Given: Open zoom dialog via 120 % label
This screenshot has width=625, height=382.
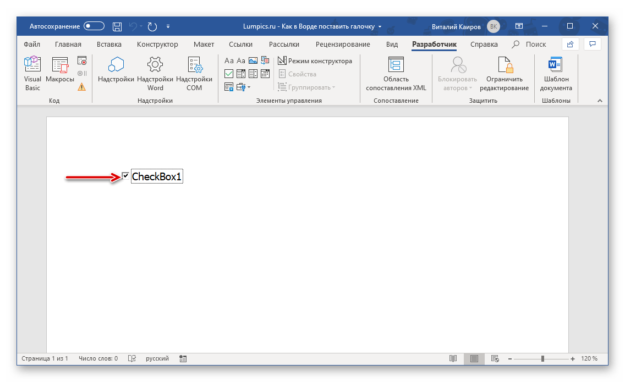Looking at the screenshot, I should 589,358.
